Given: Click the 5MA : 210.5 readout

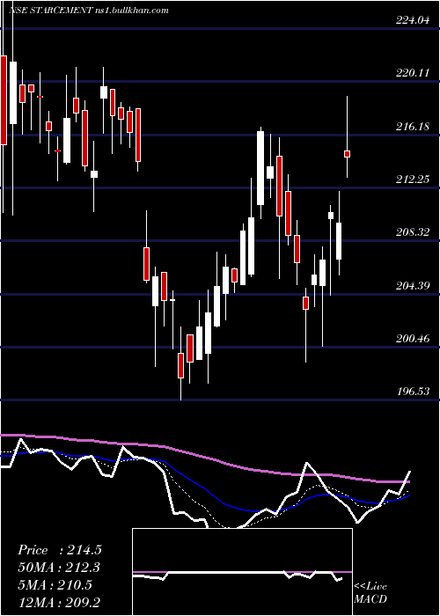Looking at the screenshot, I should 55,585.
